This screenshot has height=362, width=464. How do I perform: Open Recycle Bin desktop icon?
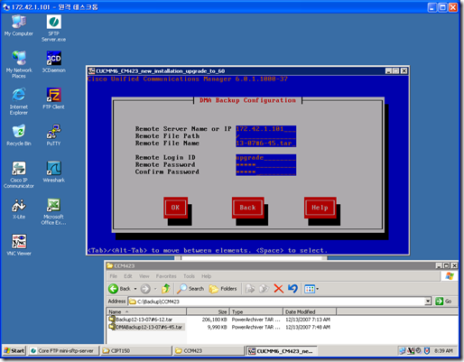tap(19, 135)
